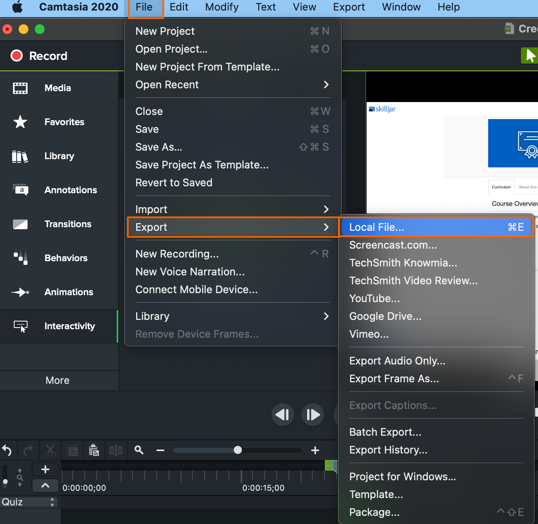Select the Annotations callout icon
This screenshot has height=524, width=538.
click(21, 190)
